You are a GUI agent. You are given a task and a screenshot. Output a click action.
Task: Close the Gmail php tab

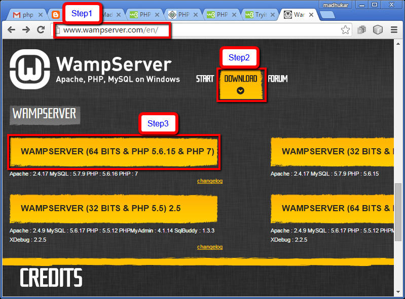coord(40,15)
